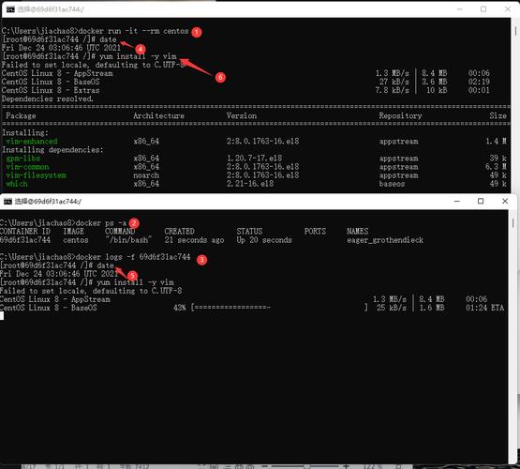Screen dimensions: 520x469
Task: Click version '2.21-16.el8'
Action: pos(250,184)
